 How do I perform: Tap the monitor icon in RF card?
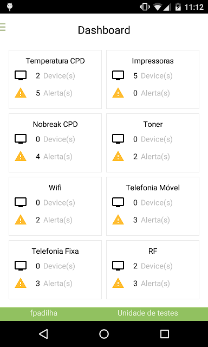click(118, 266)
